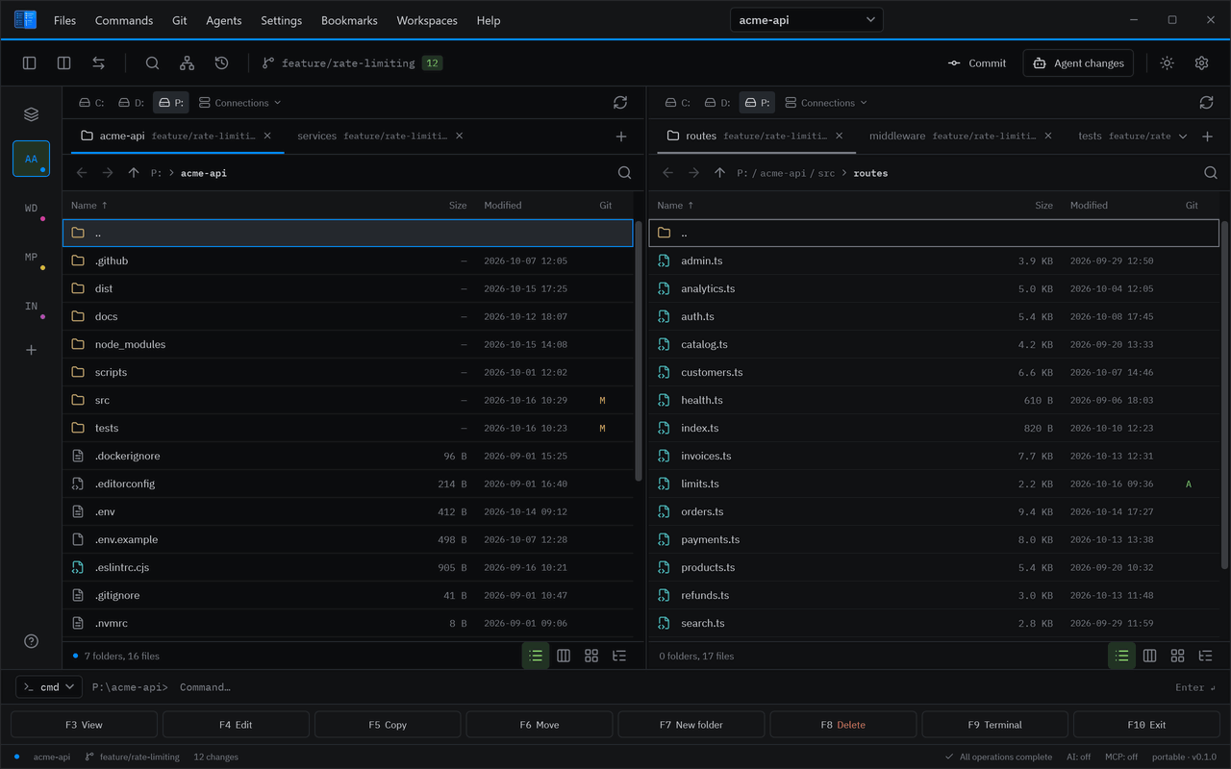This screenshot has height=769, width=1231.
Task: Click the acme-api pane vertical scrollbar
Action: tap(639, 351)
